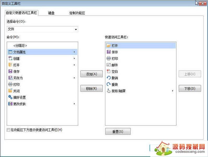Image resolution: width=208 pixels, height=157 pixels.
Task: Click the 重置(S) button
Action: 118,132
